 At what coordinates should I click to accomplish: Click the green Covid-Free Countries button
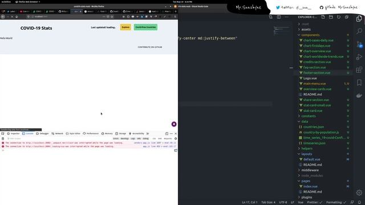point(145,27)
